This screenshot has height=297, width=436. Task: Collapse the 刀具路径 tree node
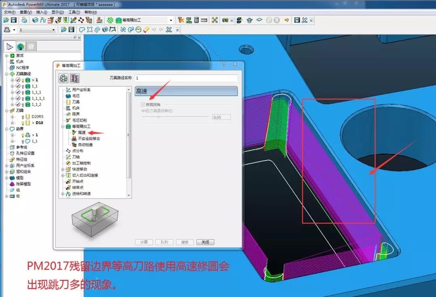[x=7, y=74]
